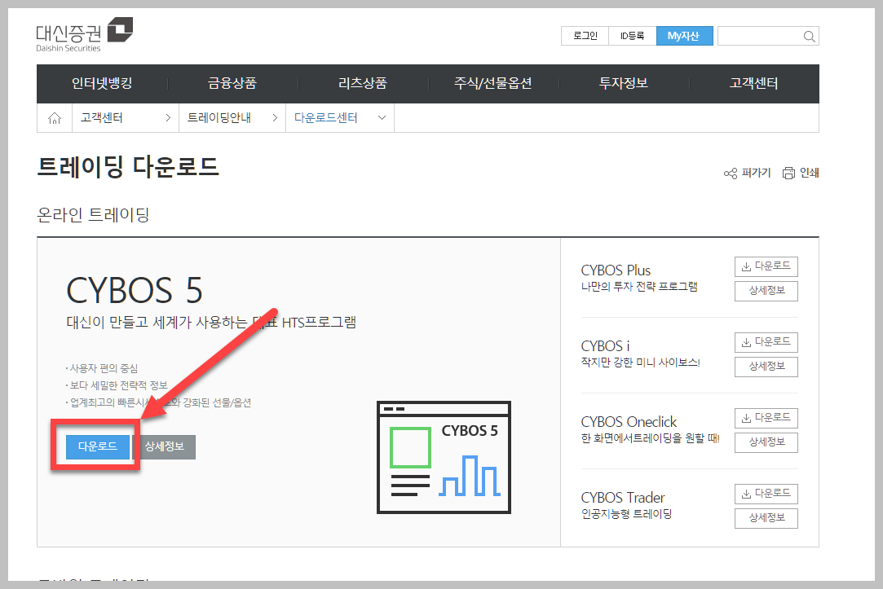Screen dimensions: 883x589
Task: Click the CYBOS 5 program illustration
Action: point(444,457)
